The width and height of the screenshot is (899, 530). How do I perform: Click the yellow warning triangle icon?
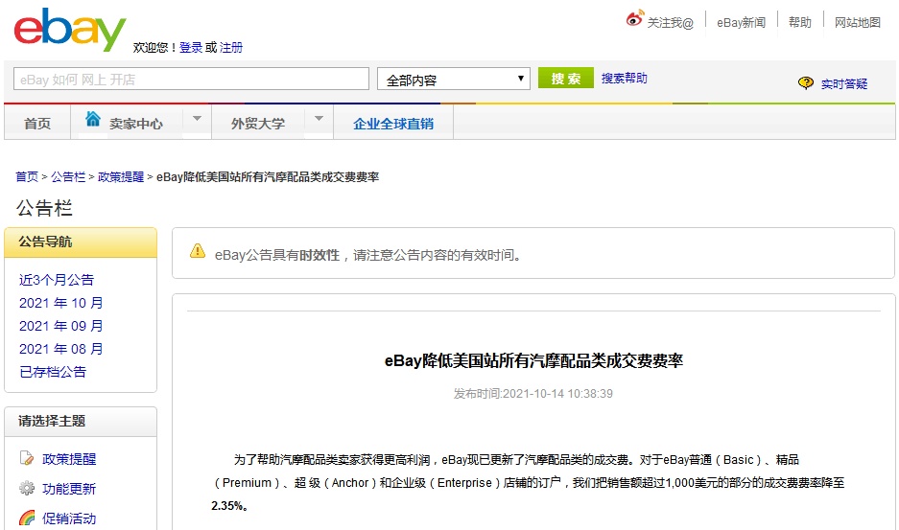[x=198, y=251]
